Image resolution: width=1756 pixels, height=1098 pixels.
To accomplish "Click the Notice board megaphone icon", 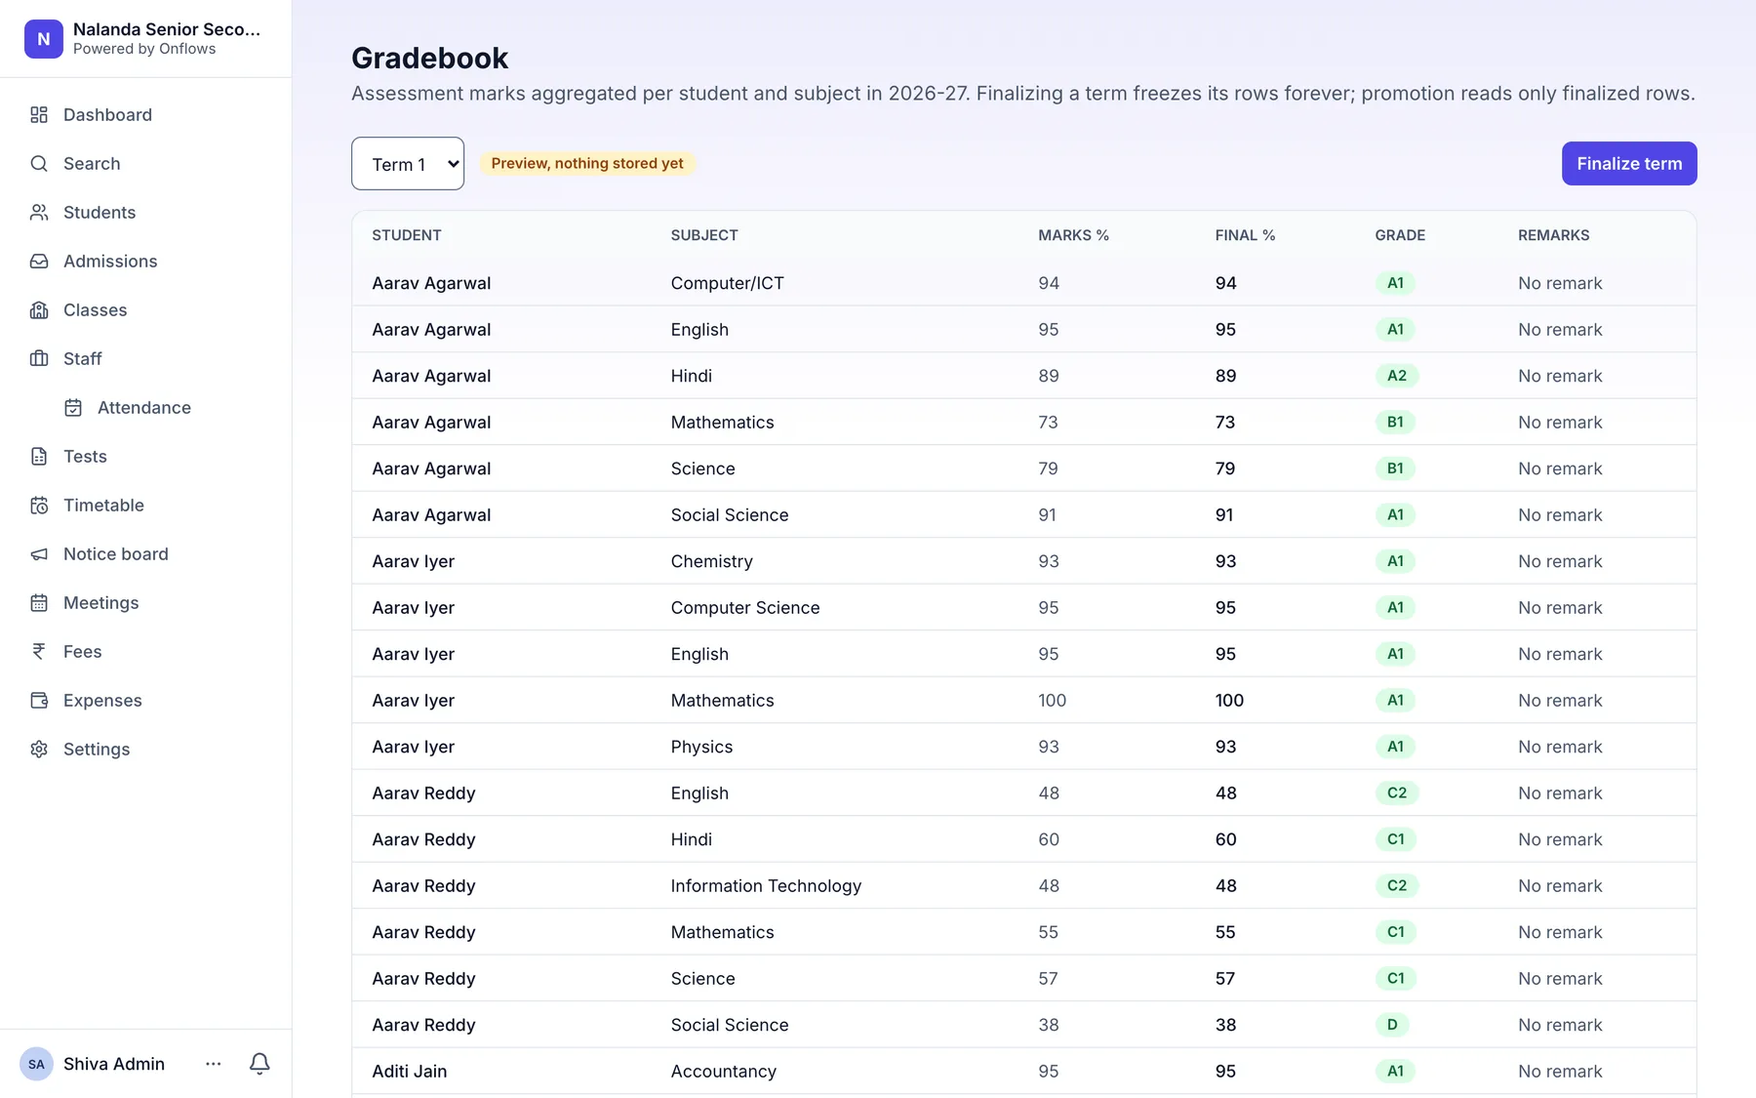I will pyautogui.click(x=39, y=554).
